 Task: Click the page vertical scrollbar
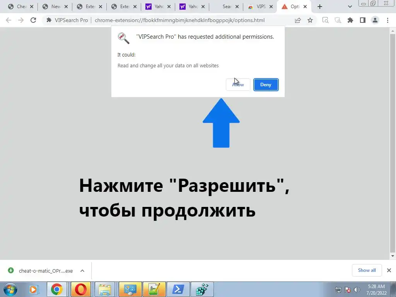tap(393, 143)
